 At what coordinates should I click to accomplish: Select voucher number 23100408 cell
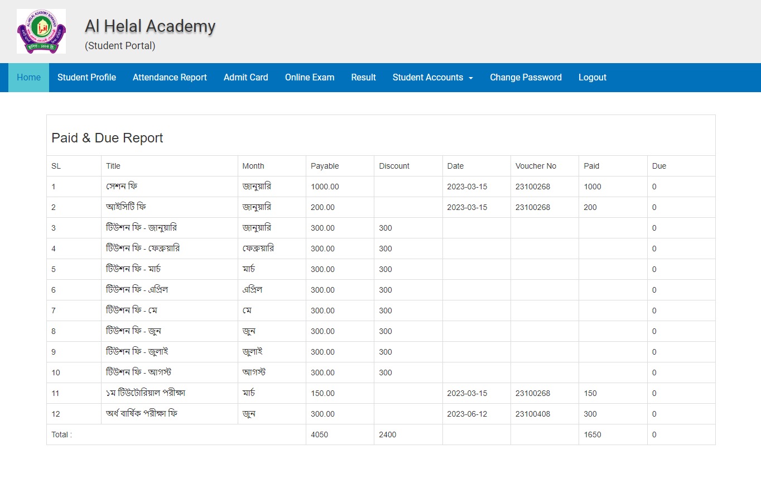[532, 414]
